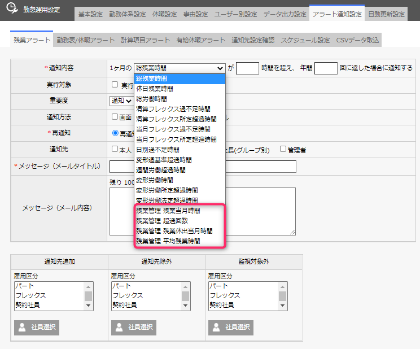Switch to 休暇設定 tab
The width and height of the screenshot is (420, 349).
[165, 14]
